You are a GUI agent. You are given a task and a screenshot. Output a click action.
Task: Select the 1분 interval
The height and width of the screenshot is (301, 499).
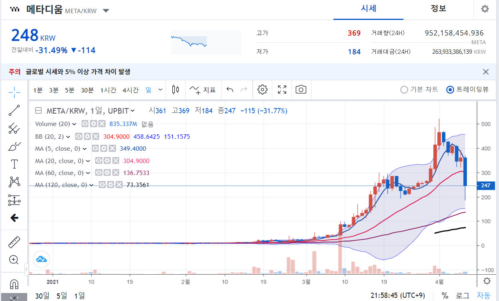[38, 90]
